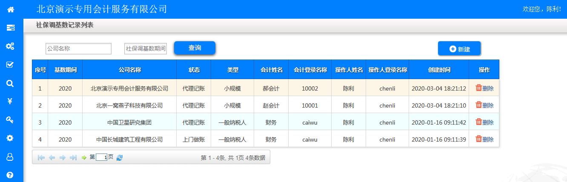Go to first page pager icon

pos(41,157)
